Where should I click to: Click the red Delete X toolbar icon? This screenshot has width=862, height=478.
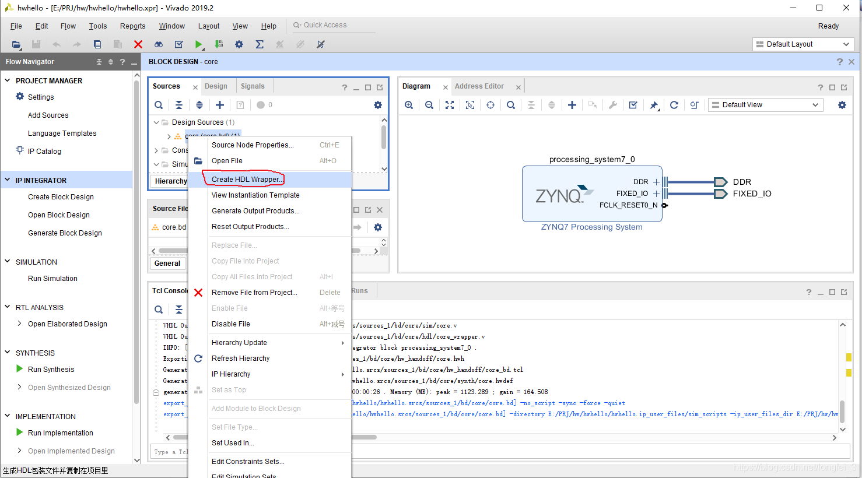click(x=138, y=44)
